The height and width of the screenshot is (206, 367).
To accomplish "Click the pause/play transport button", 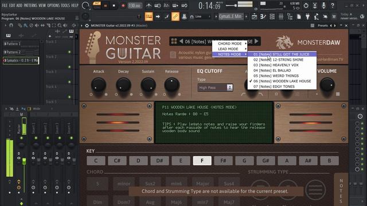I will point(106,6).
